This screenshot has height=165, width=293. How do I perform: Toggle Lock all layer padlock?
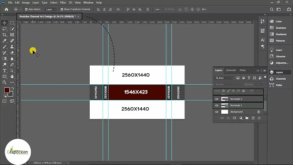coord(244,91)
